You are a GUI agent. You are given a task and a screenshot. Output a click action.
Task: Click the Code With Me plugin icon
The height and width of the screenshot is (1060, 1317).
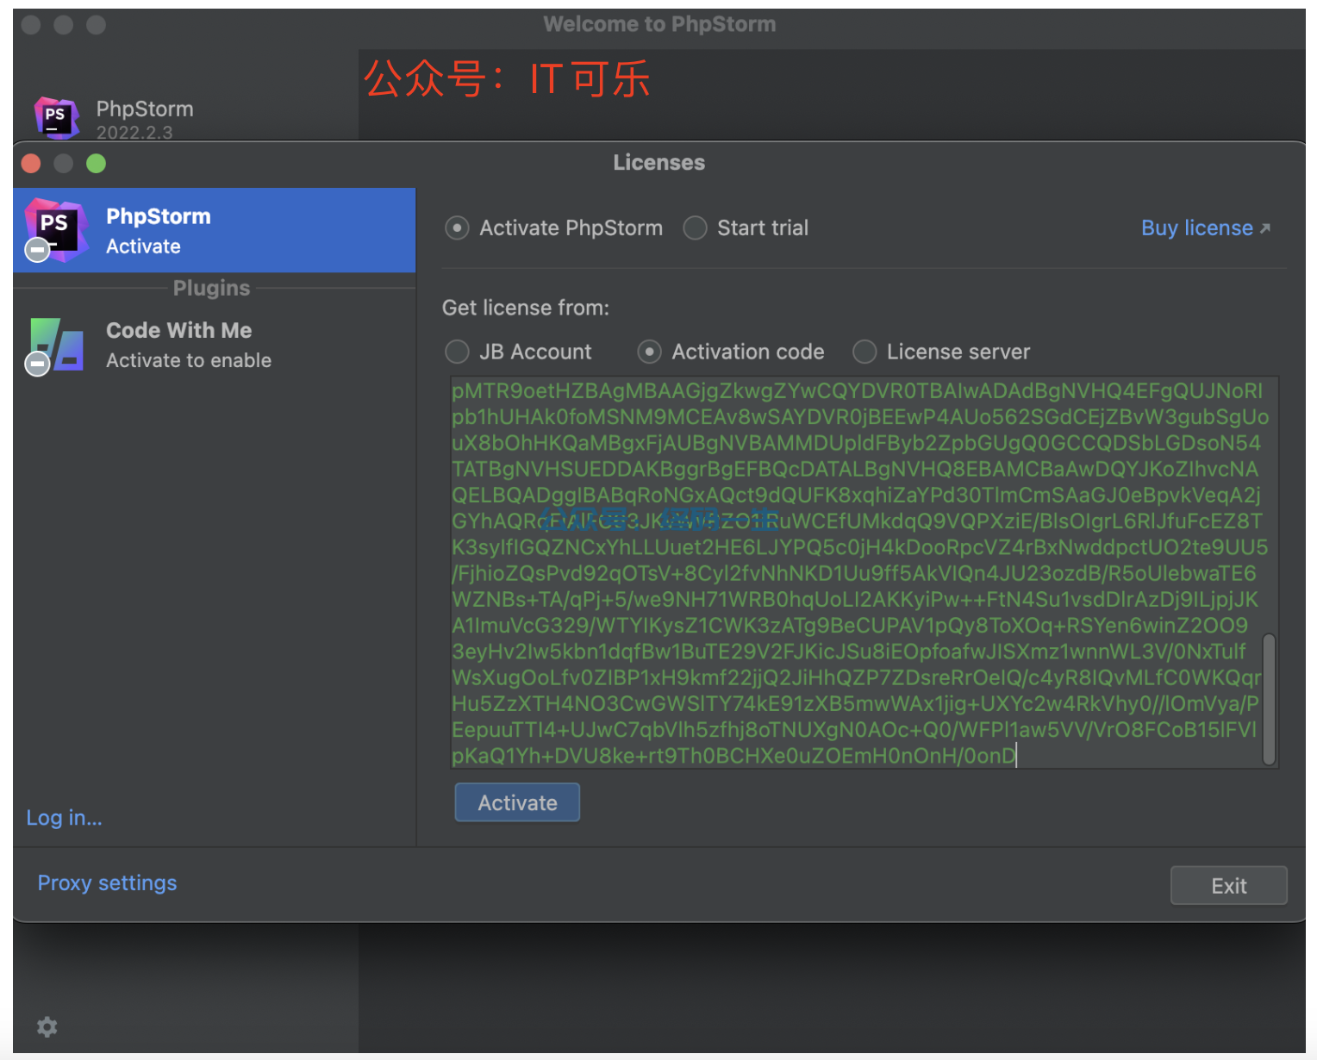point(54,346)
